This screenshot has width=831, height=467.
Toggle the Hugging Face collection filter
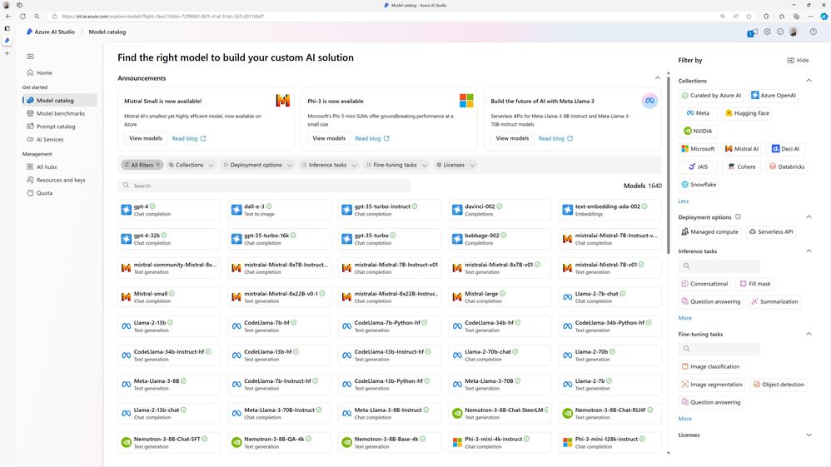coord(747,113)
